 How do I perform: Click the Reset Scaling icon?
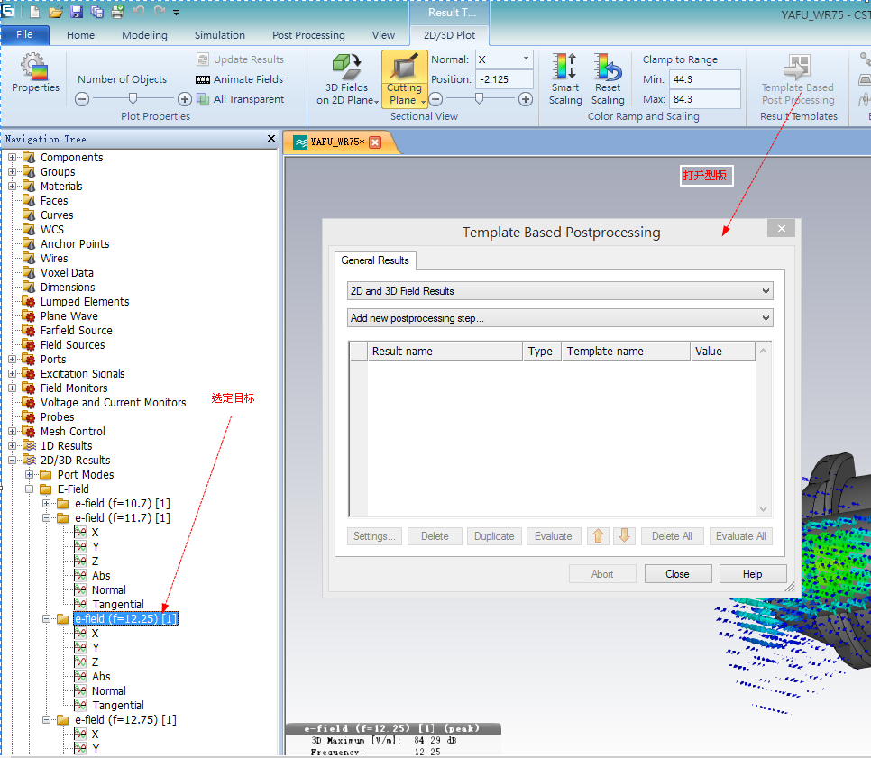608,79
